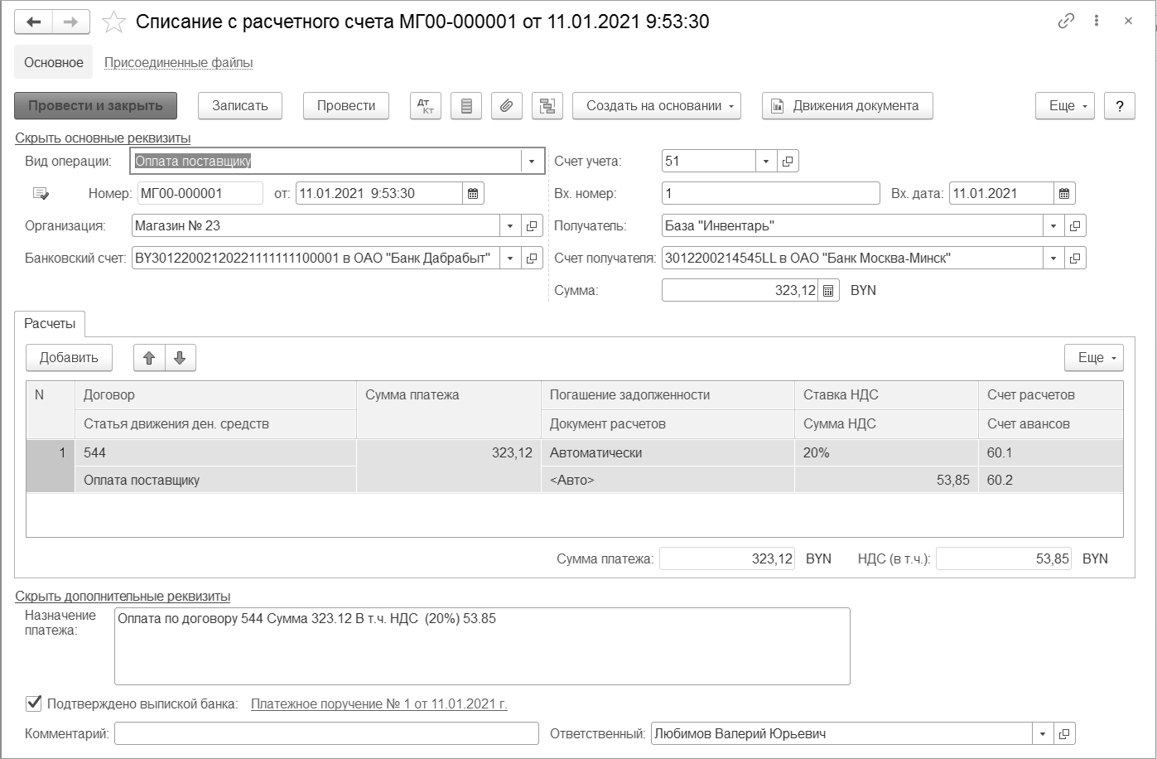Open Банковский счет item form
Screen dimensions: 1157x759
click(532, 259)
